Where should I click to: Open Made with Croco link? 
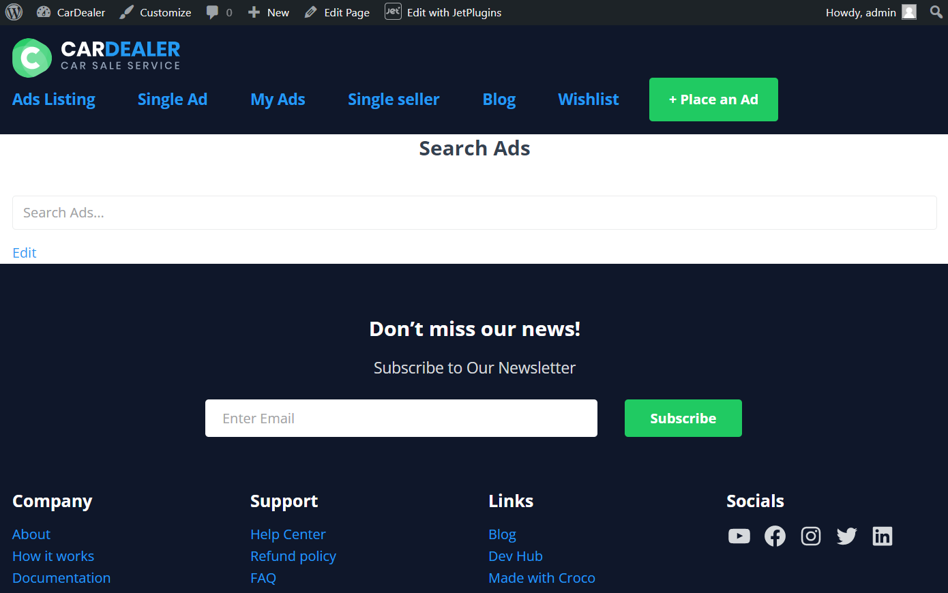point(542,578)
